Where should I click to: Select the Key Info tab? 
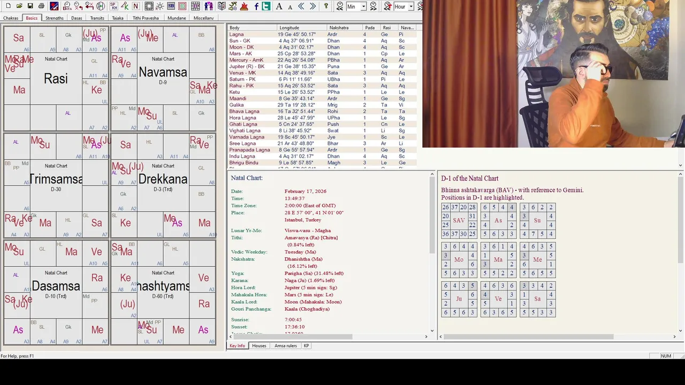(x=237, y=346)
